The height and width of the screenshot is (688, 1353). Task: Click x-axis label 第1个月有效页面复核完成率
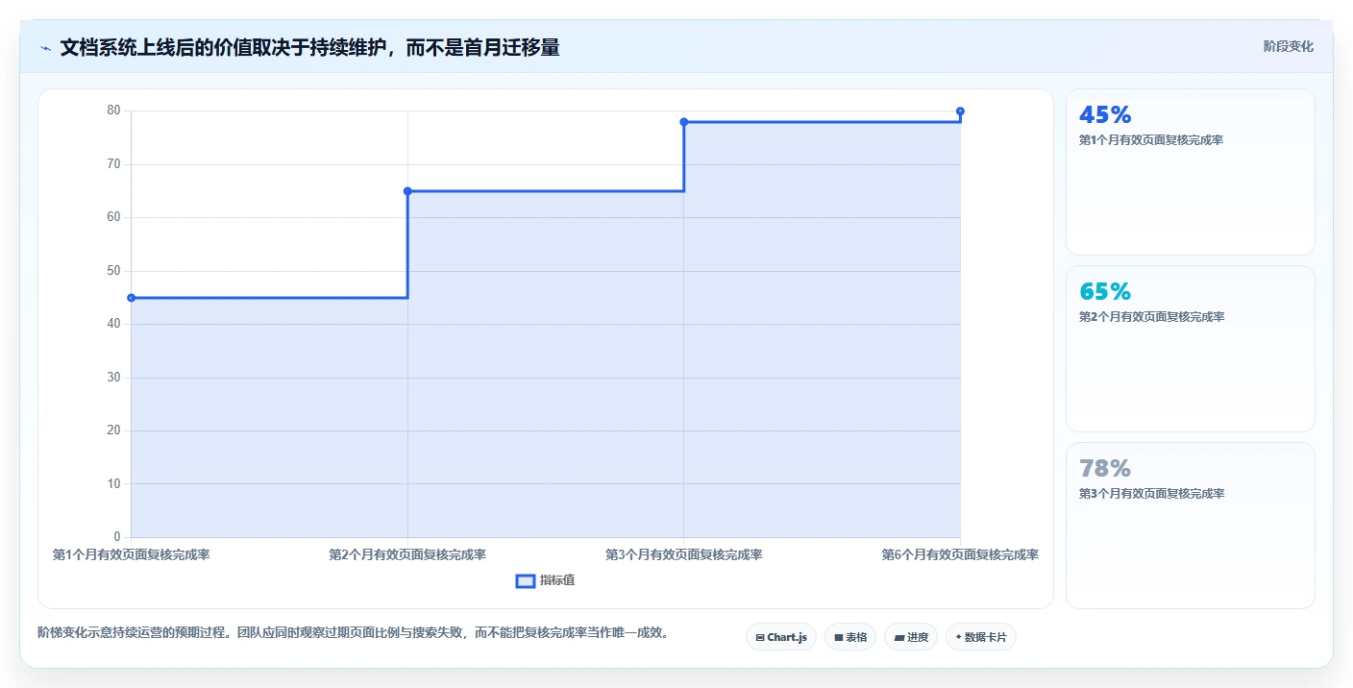coord(131,554)
